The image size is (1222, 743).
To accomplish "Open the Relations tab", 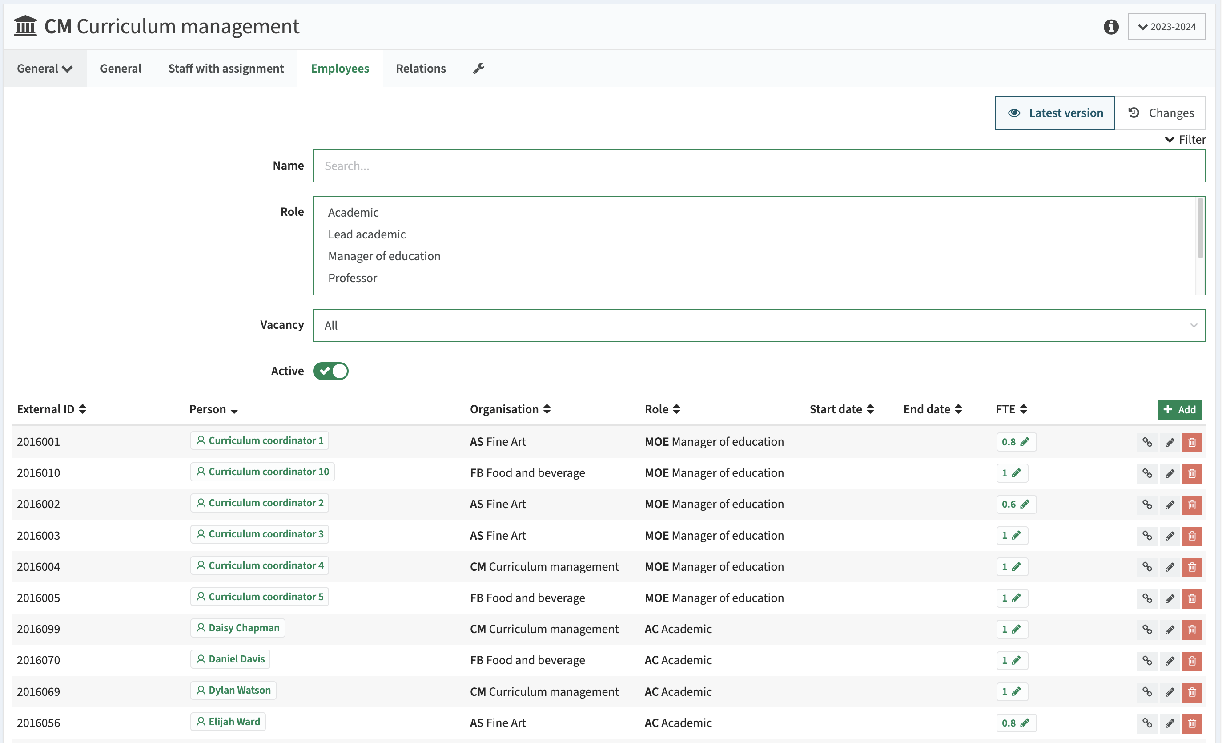I will point(421,69).
